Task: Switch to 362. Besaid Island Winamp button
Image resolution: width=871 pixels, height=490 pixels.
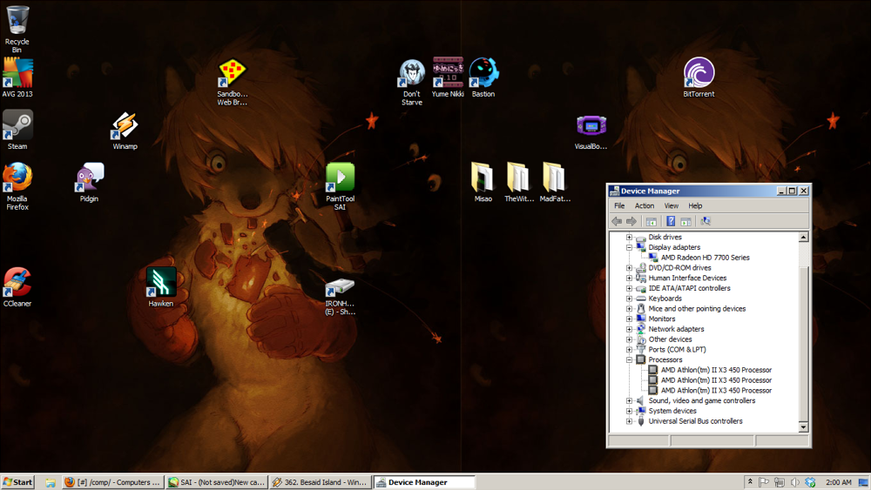Action: point(321,482)
